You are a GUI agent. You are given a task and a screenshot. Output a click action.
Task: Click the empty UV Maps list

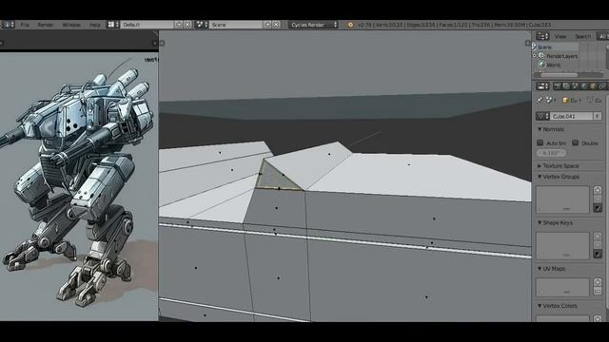[562, 287]
